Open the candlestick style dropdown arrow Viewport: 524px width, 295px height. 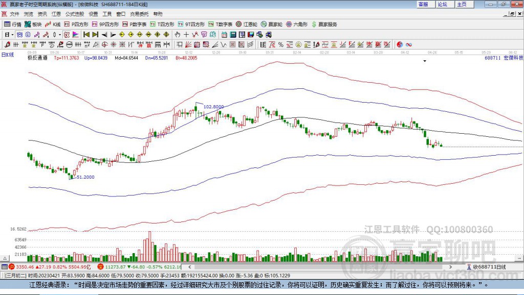click(59, 34)
